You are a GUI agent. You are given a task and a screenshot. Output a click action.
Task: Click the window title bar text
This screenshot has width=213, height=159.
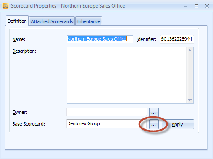(x=68, y=6)
